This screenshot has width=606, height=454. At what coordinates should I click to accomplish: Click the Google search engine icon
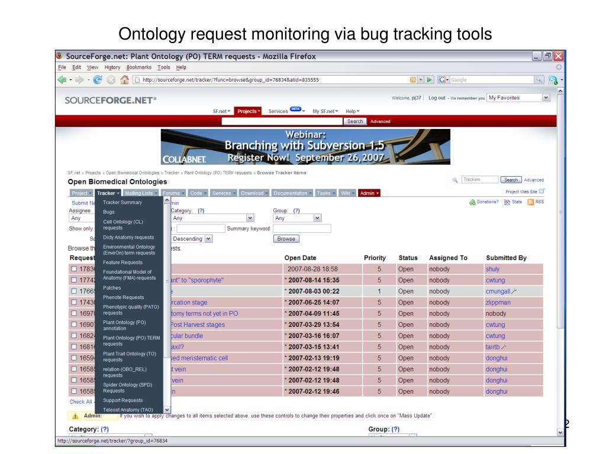pyautogui.click(x=441, y=80)
